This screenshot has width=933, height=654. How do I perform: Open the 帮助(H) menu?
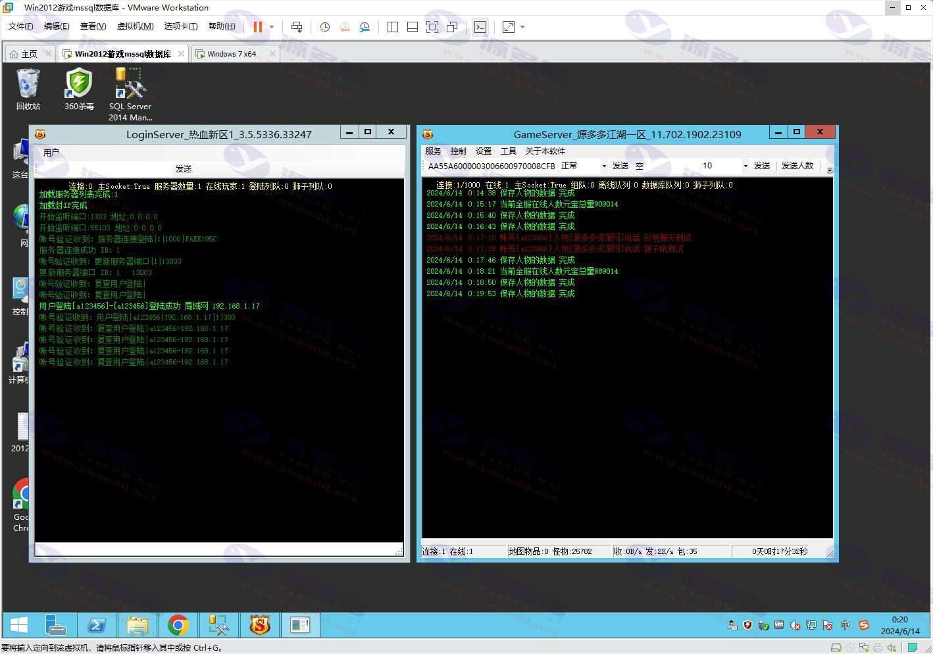click(x=222, y=26)
